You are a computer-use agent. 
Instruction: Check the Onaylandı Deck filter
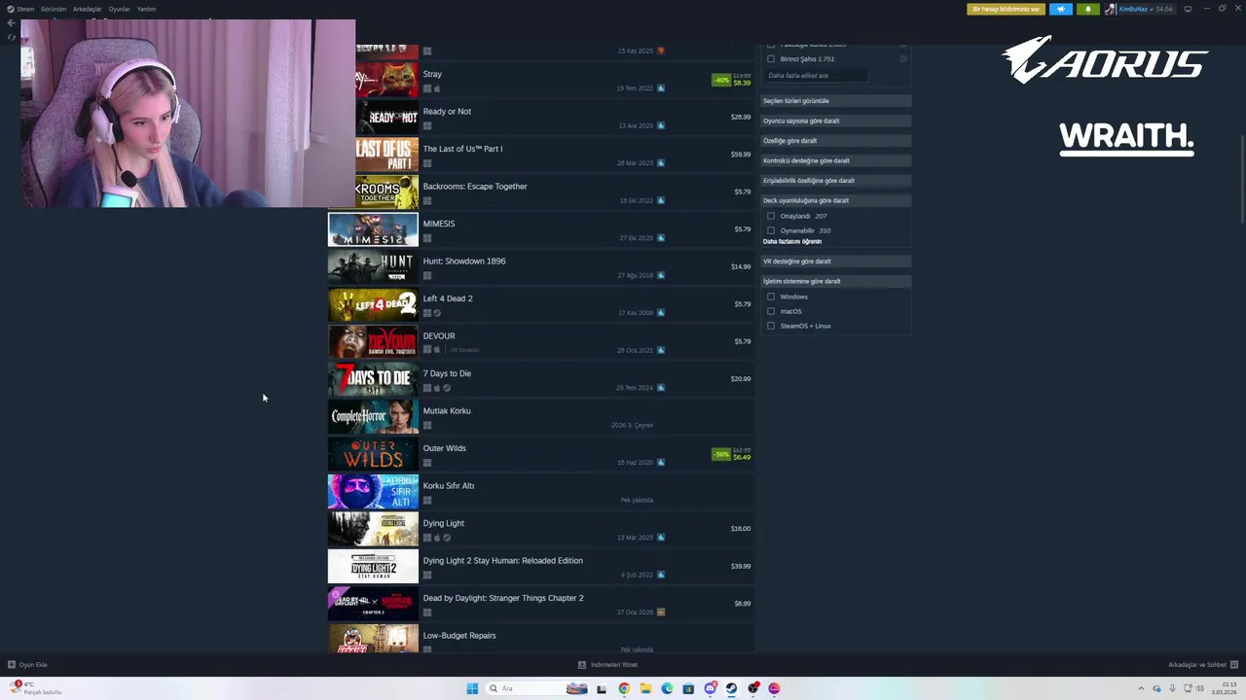tap(771, 216)
